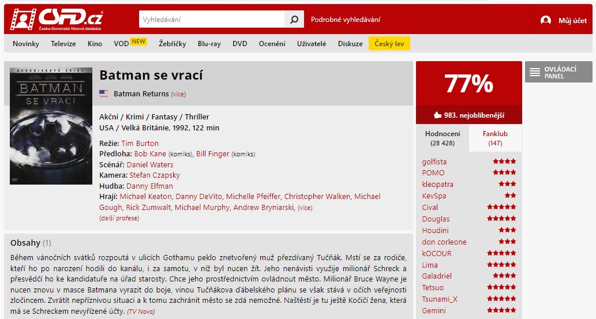Viewport: 596px width, 319px height.
Task: Open user KevSpa's profile
Action: point(434,196)
